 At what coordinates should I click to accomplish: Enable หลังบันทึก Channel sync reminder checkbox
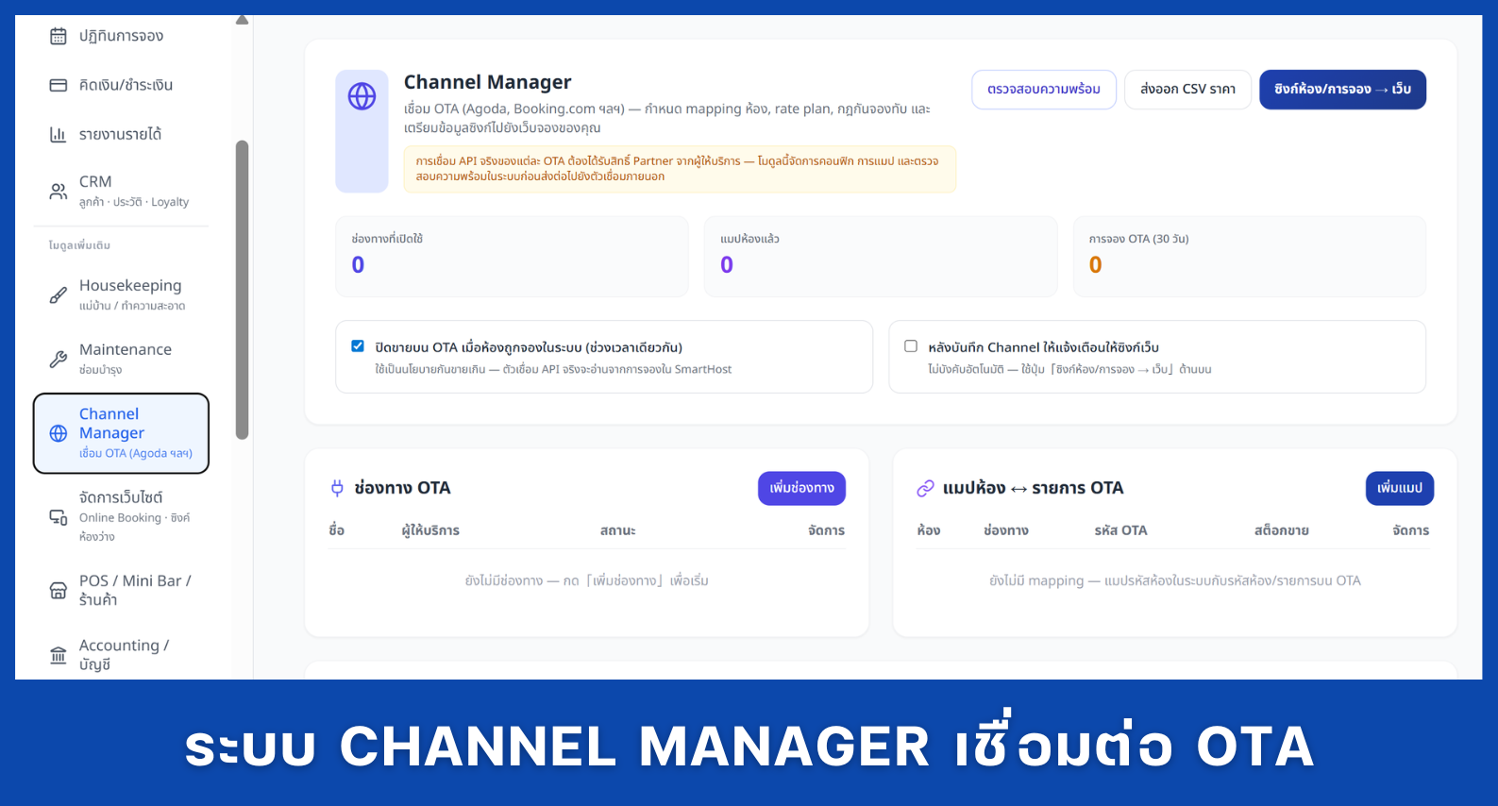tap(911, 346)
